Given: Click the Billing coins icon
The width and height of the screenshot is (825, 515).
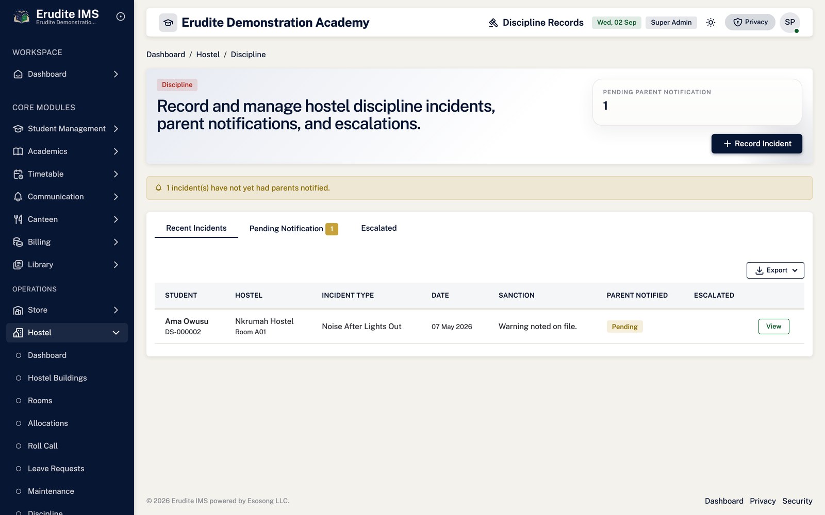Looking at the screenshot, I should tap(18, 242).
